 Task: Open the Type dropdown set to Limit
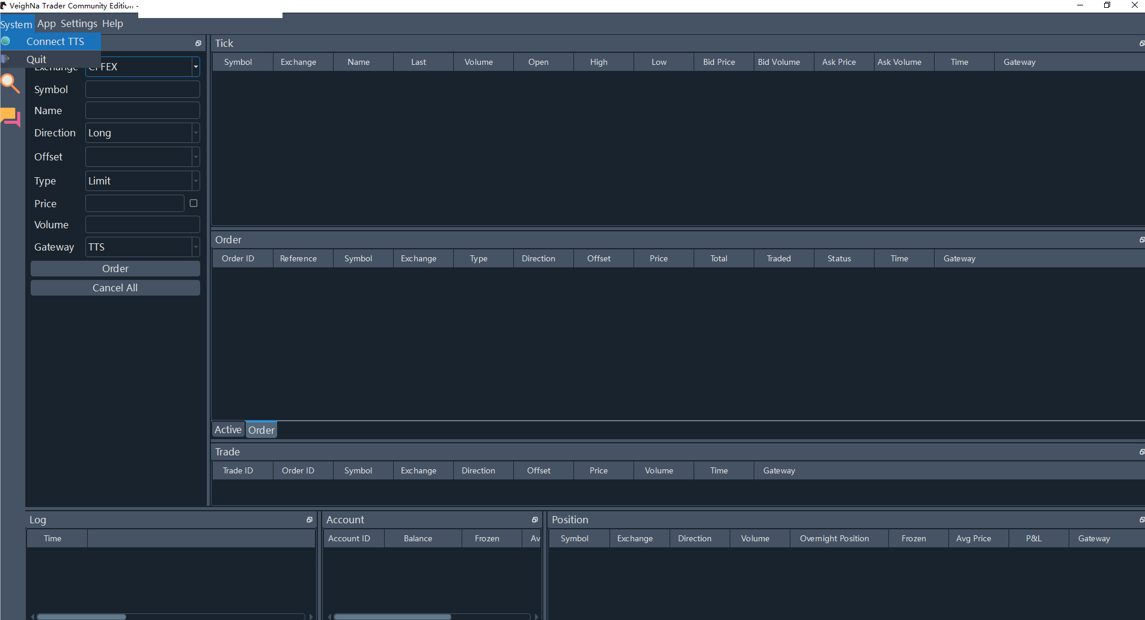196,181
